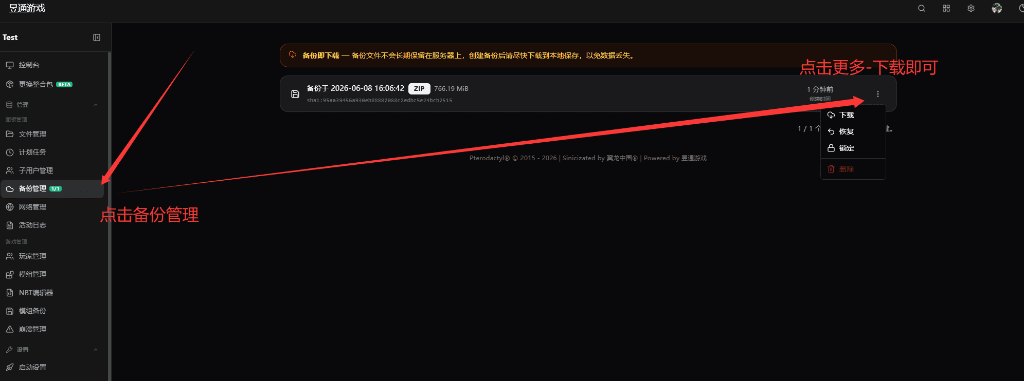This screenshot has width=1024, height=381.
Task: Click the 1 分钟前 creation time
Action: [x=820, y=89]
